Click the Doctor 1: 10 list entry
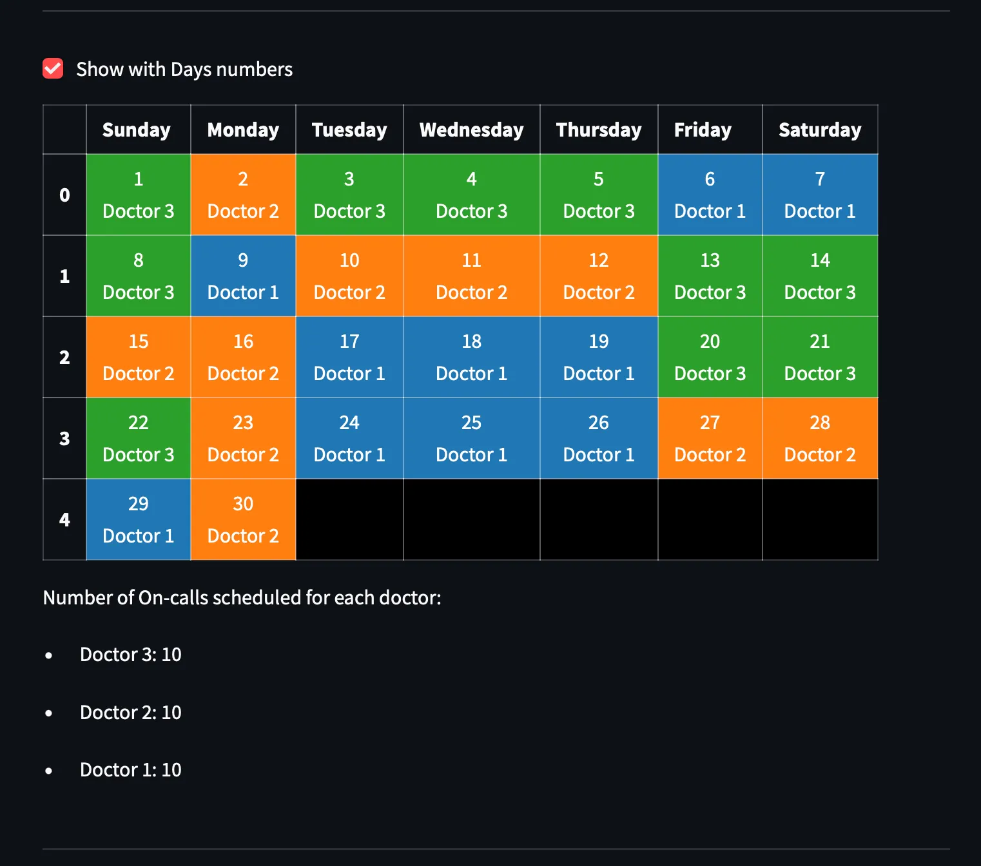 (x=130, y=769)
